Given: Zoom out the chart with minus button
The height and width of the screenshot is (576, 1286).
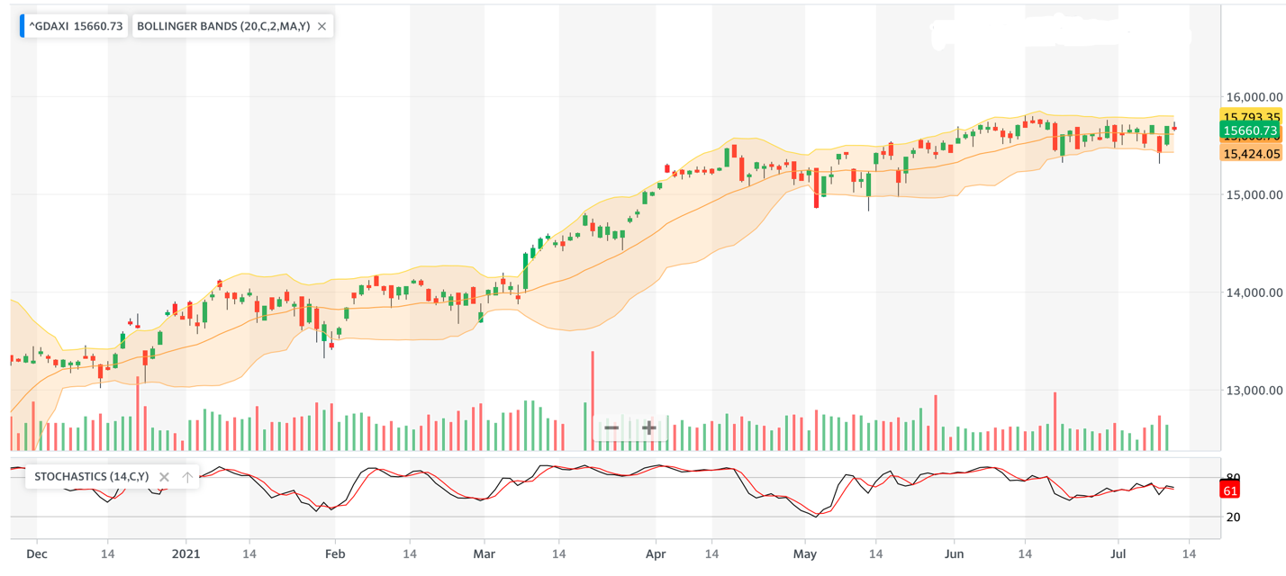Looking at the screenshot, I should [611, 427].
